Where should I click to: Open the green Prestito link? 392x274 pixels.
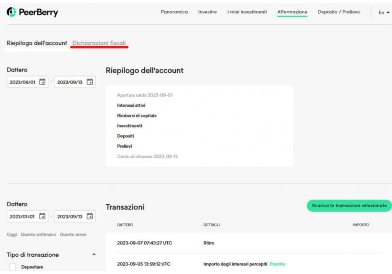pos(277,264)
